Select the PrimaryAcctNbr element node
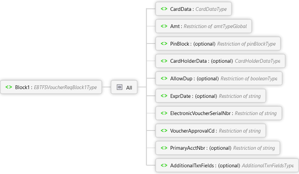The height and width of the screenshot is (174, 299). point(217,148)
